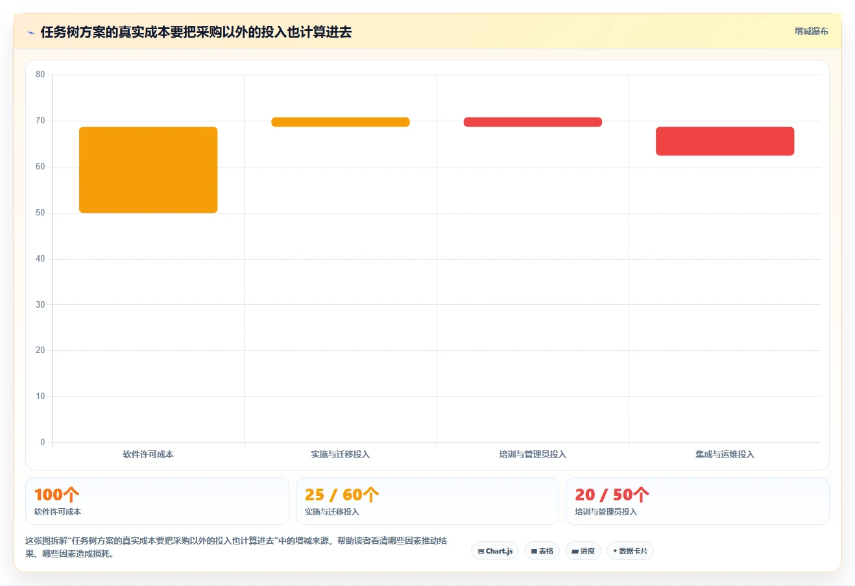855x586 pixels.
Task: Click the 培训与管理员投入 caption under 20 / 50个
Action: click(606, 512)
